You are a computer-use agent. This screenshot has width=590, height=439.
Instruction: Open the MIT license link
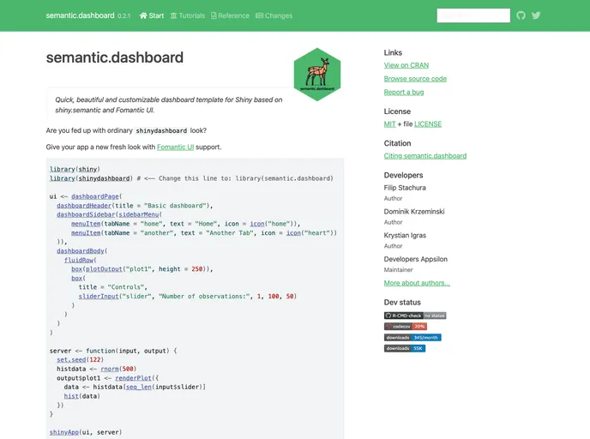click(x=390, y=124)
